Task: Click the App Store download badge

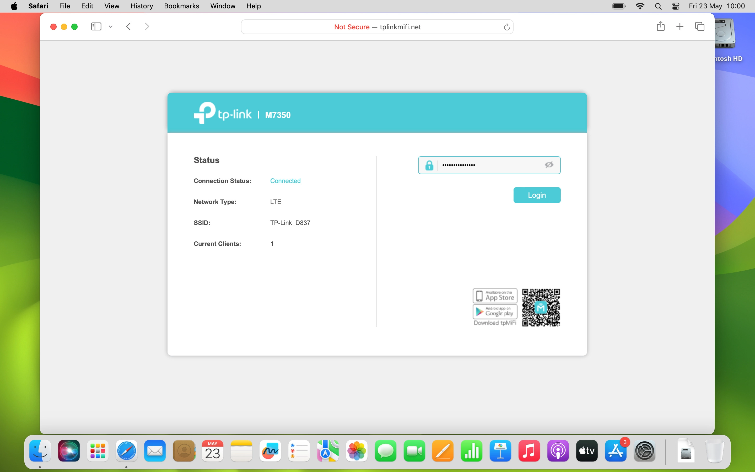Action: tap(495, 296)
